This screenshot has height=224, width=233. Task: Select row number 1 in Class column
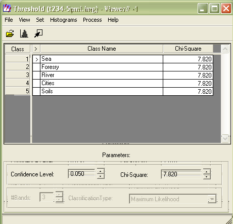(18, 59)
